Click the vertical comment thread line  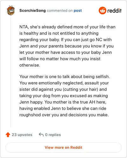tap(11, 71)
